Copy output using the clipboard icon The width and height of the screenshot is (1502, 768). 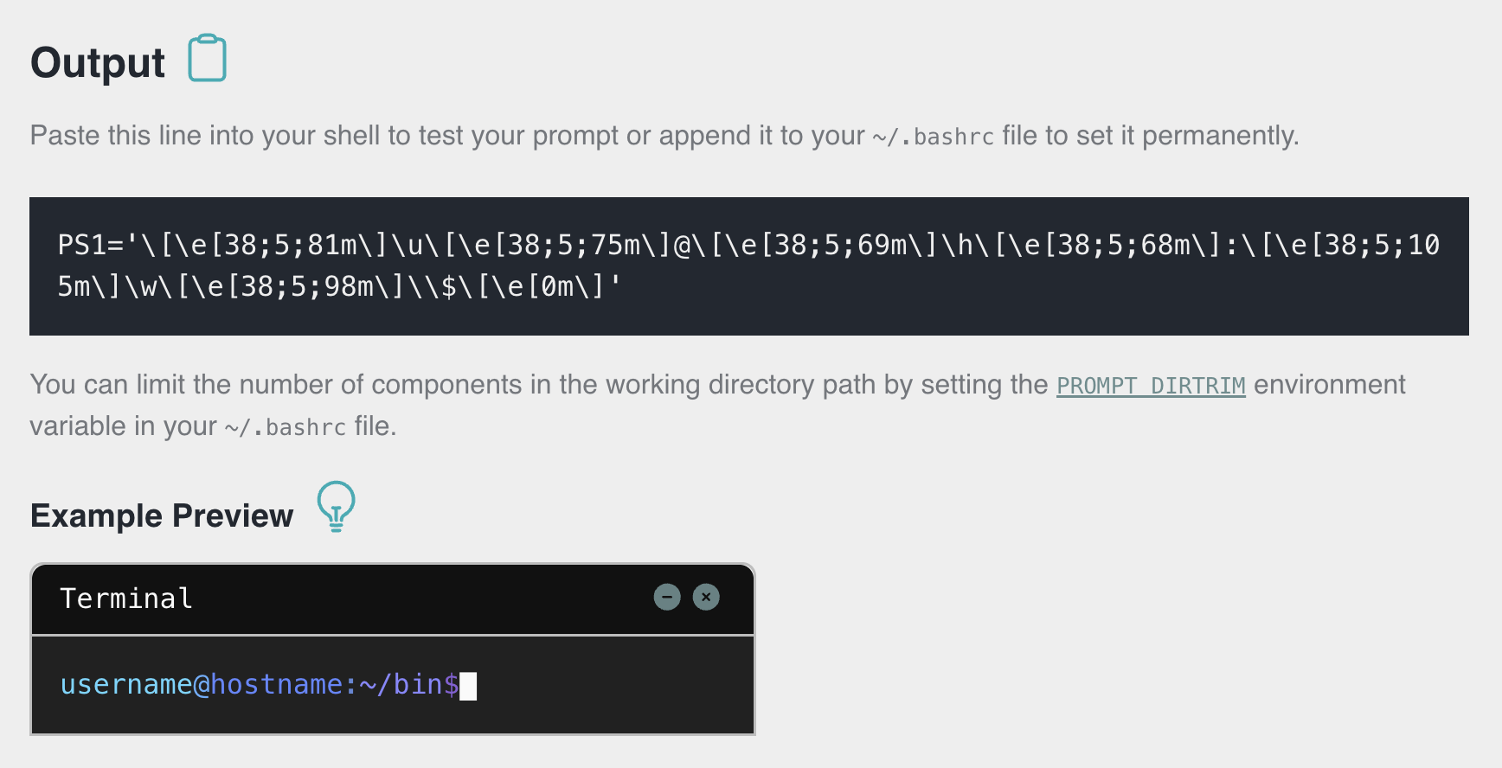(208, 59)
